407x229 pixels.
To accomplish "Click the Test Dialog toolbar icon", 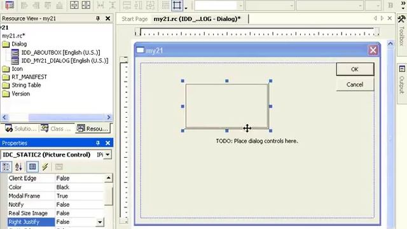I will tap(10, 5).
